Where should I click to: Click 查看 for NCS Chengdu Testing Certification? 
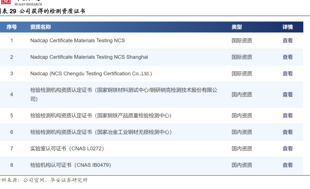pos(287,74)
